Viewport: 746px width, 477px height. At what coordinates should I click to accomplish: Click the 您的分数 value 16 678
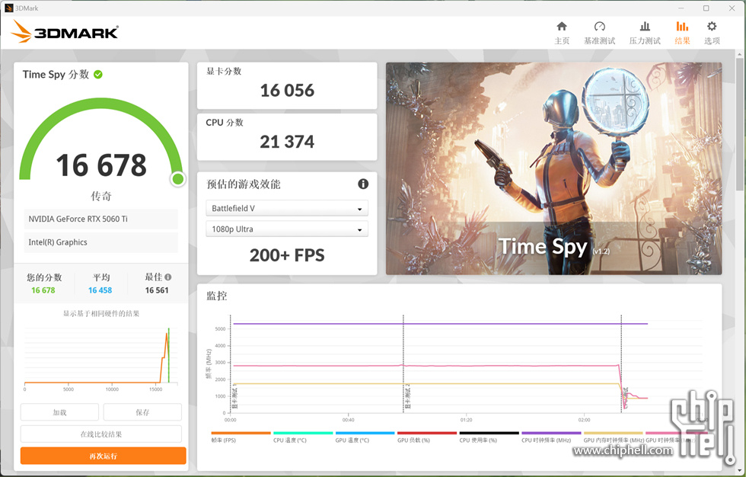click(43, 290)
